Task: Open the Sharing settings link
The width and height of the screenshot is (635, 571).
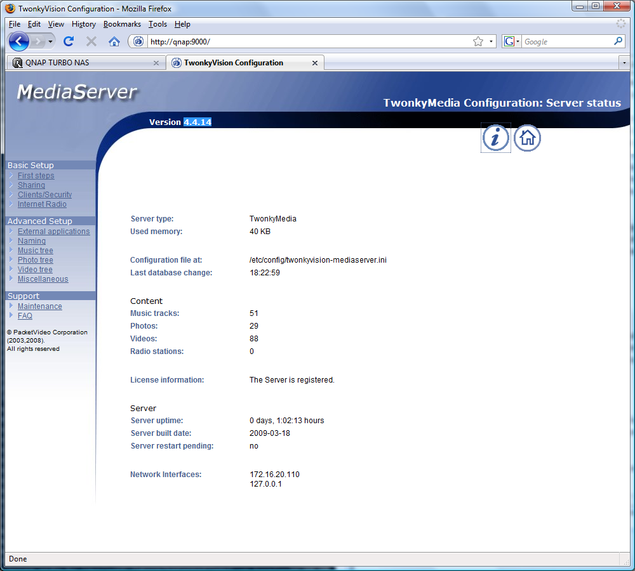Action: [31, 185]
